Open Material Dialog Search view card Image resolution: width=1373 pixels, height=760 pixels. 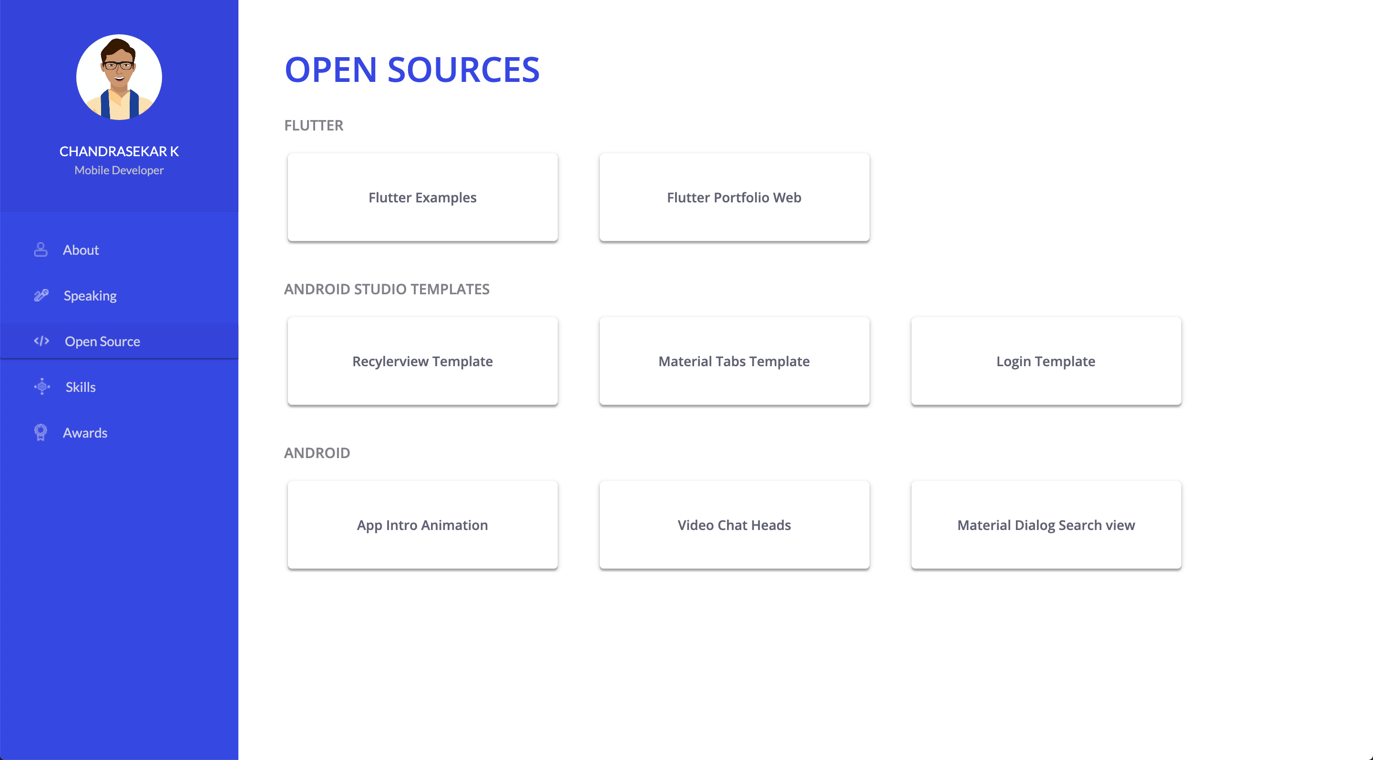pos(1045,525)
